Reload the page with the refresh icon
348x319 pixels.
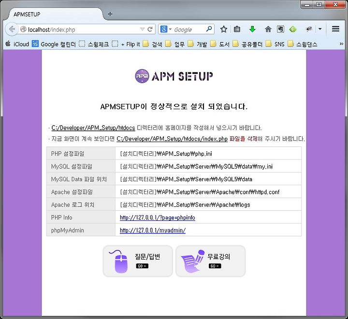click(150, 29)
